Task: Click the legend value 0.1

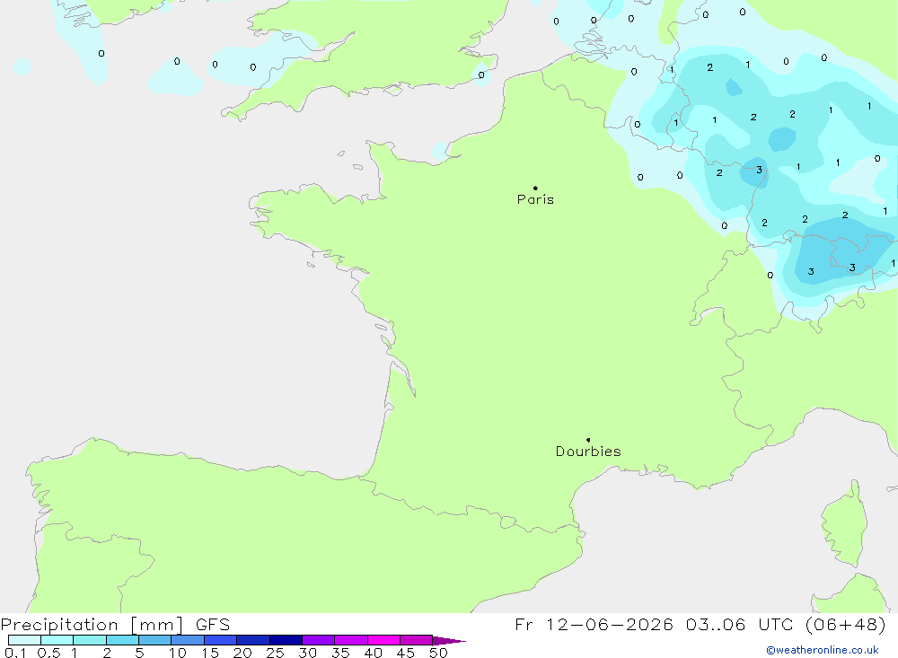Action: 15,653
